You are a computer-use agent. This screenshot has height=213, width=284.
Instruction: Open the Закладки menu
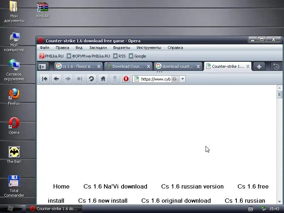pos(98,48)
